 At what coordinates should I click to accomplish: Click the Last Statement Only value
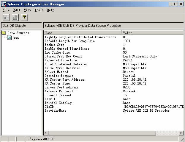(140, 56)
